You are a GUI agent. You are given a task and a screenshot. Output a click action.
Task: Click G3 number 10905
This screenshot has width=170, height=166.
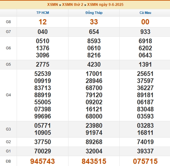43,133
